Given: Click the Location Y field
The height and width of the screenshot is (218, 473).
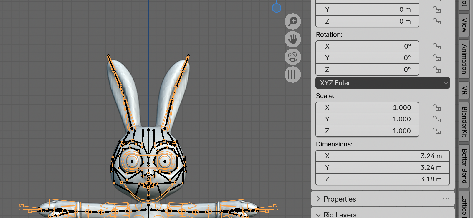Looking at the screenshot, I should coord(367,10).
